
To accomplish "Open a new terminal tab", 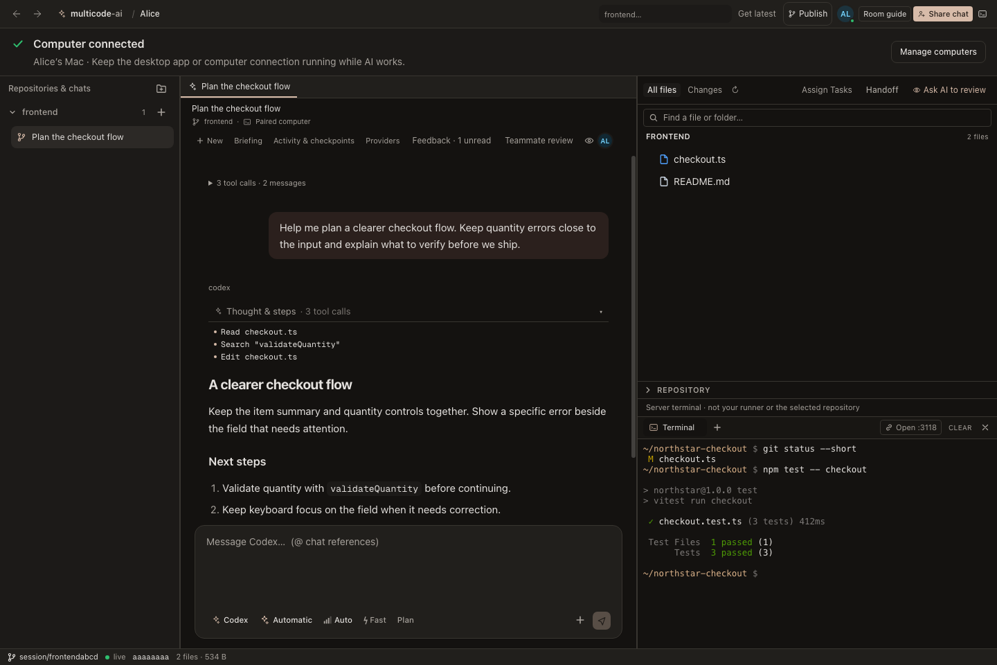I will (x=717, y=427).
